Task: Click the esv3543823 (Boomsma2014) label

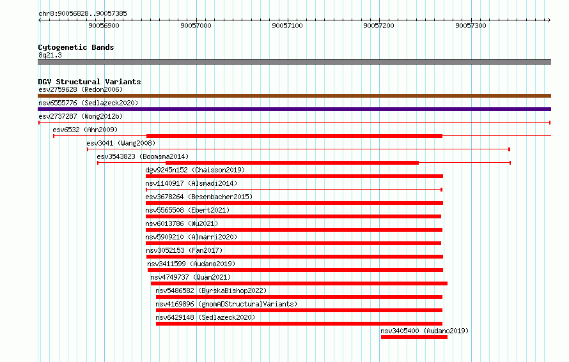Action: tap(143, 156)
